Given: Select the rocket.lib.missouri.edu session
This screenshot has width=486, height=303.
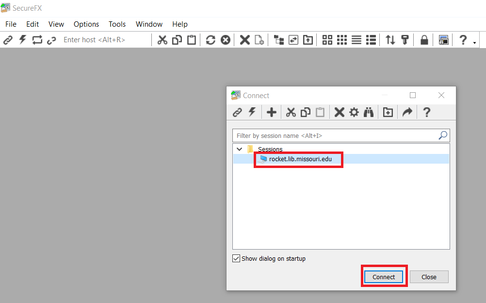Looking at the screenshot, I should tap(300, 159).
